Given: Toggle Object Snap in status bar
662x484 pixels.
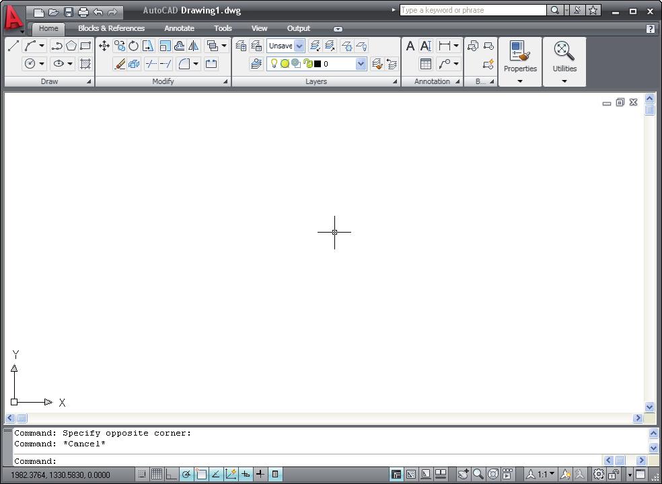Looking at the screenshot, I should click(x=201, y=475).
